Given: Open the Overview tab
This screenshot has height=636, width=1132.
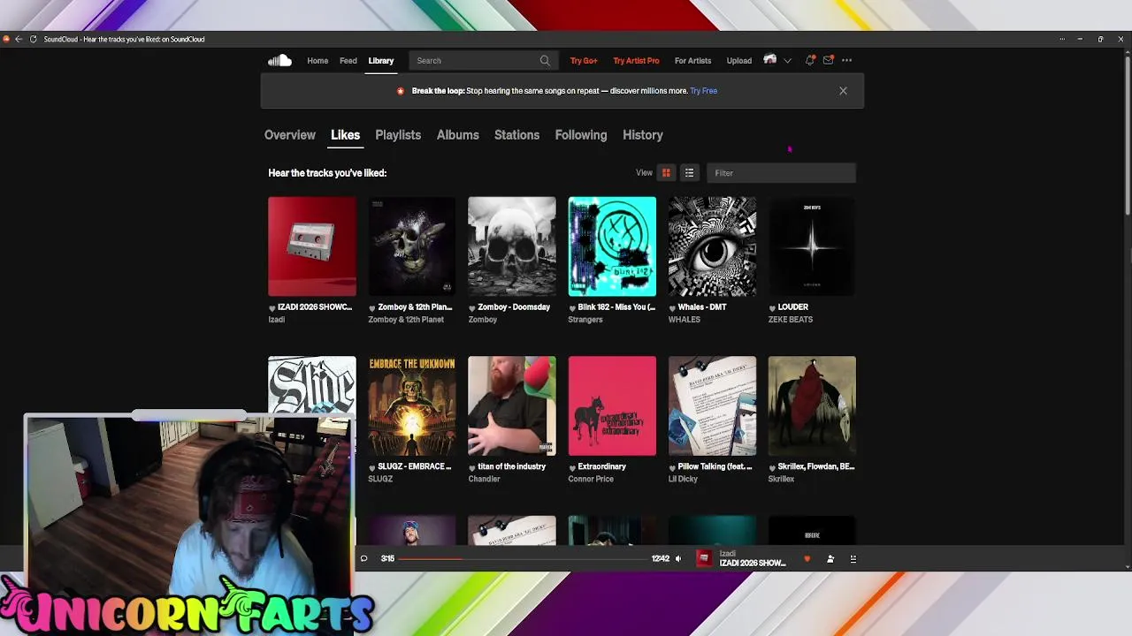Looking at the screenshot, I should tap(290, 135).
